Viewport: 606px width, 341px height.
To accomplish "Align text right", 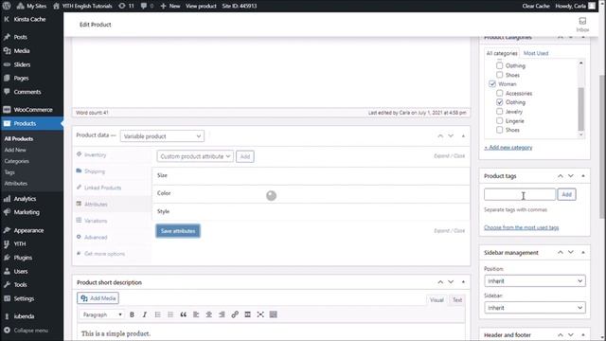I will [x=222, y=314].
